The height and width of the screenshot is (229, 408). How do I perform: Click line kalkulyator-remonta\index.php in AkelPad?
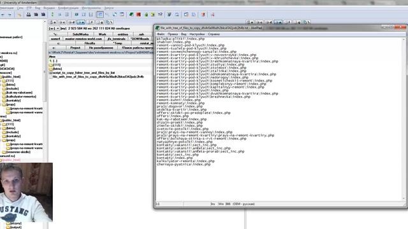coord(186,161)
